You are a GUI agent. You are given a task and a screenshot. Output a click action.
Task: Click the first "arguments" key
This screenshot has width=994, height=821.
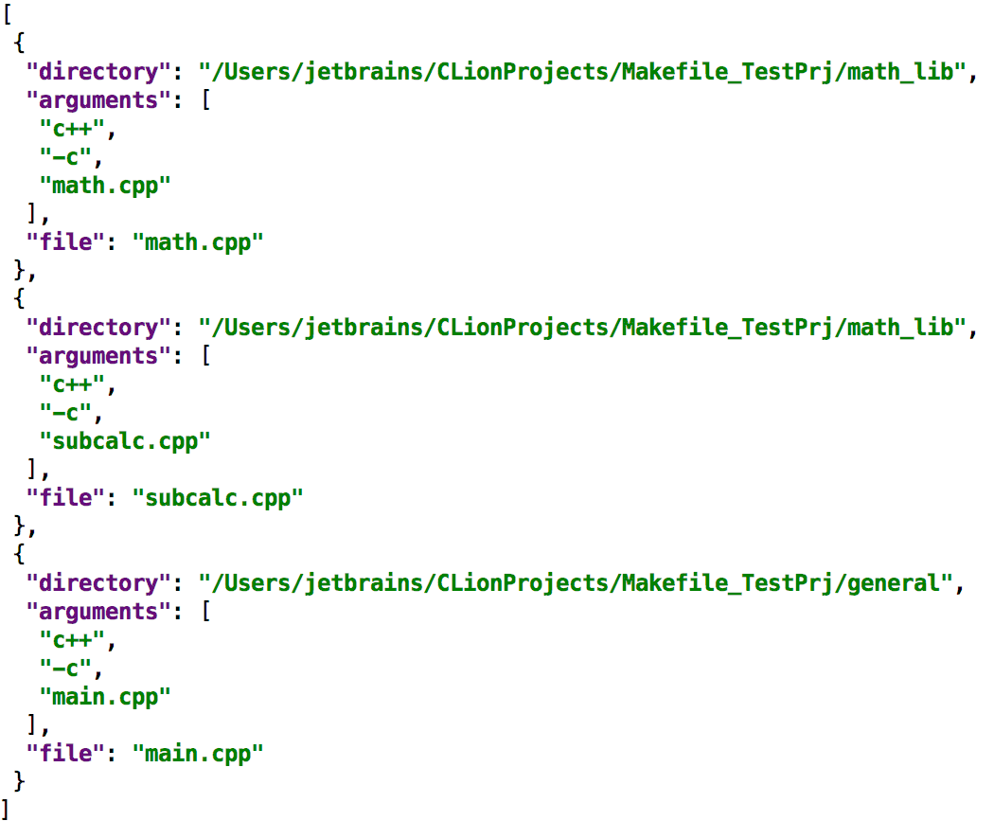(x=98, y=100)
